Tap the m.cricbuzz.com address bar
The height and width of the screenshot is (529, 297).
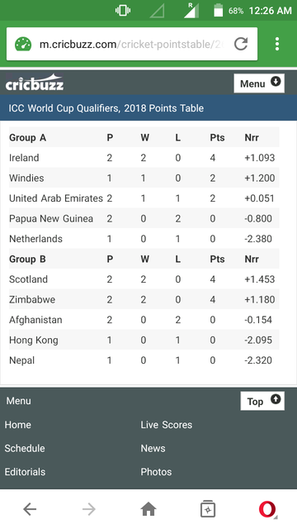[131, 44]
